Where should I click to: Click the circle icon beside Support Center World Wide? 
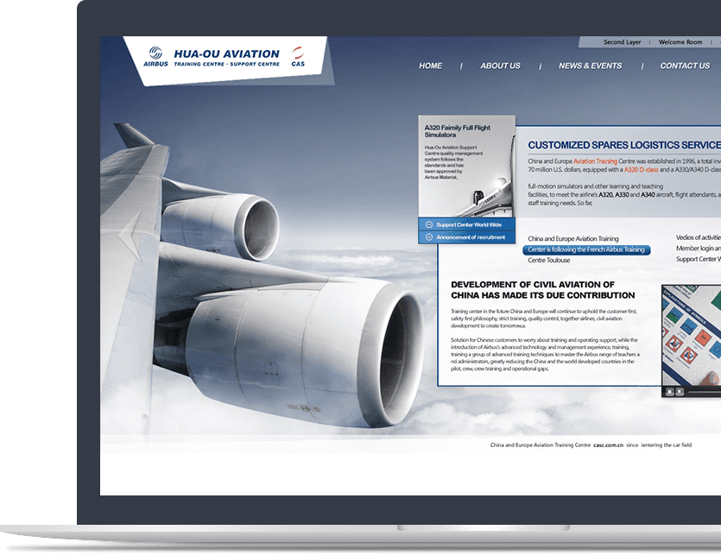[x=429, y=224]
